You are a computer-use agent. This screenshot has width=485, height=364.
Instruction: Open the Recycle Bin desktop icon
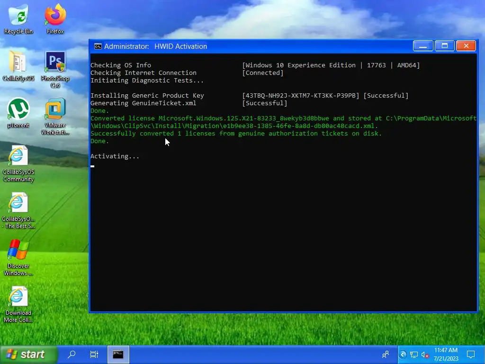click(18, 19)
